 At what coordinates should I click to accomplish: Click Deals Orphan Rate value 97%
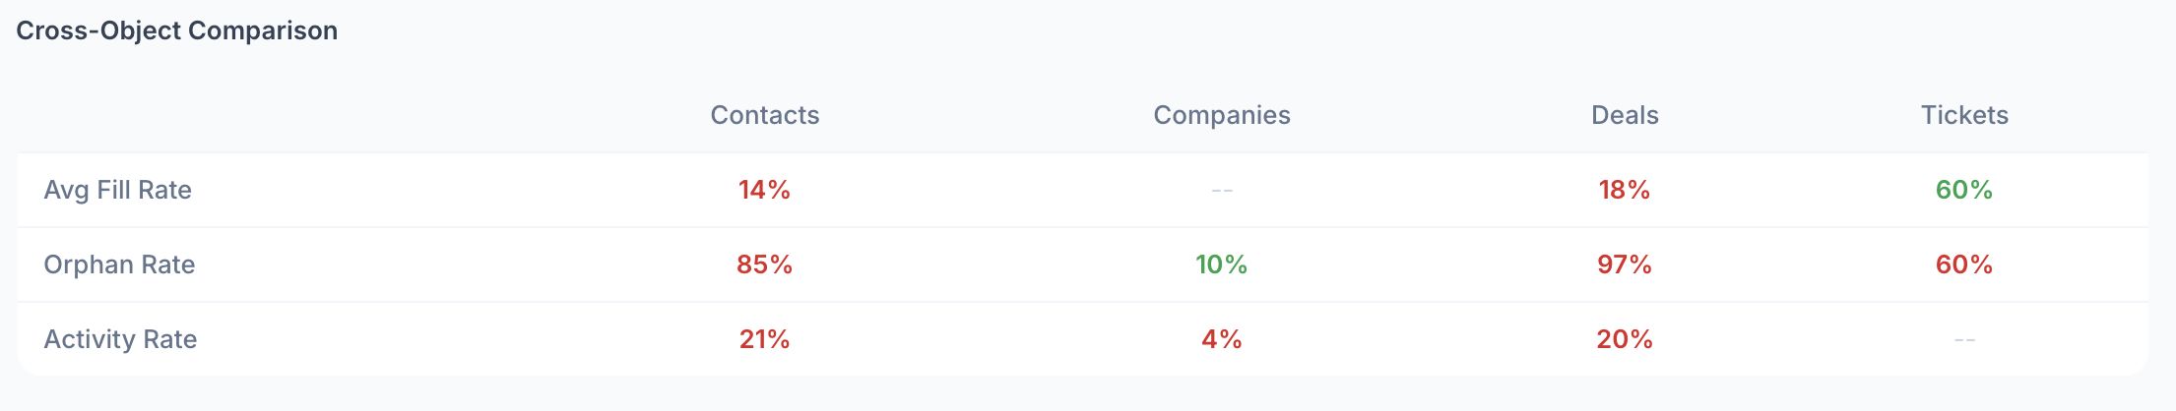tap(1625, 264)
